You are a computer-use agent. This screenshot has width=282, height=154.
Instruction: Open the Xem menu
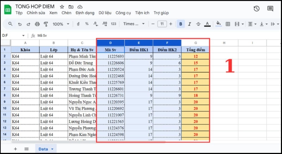tap(53, 13)
